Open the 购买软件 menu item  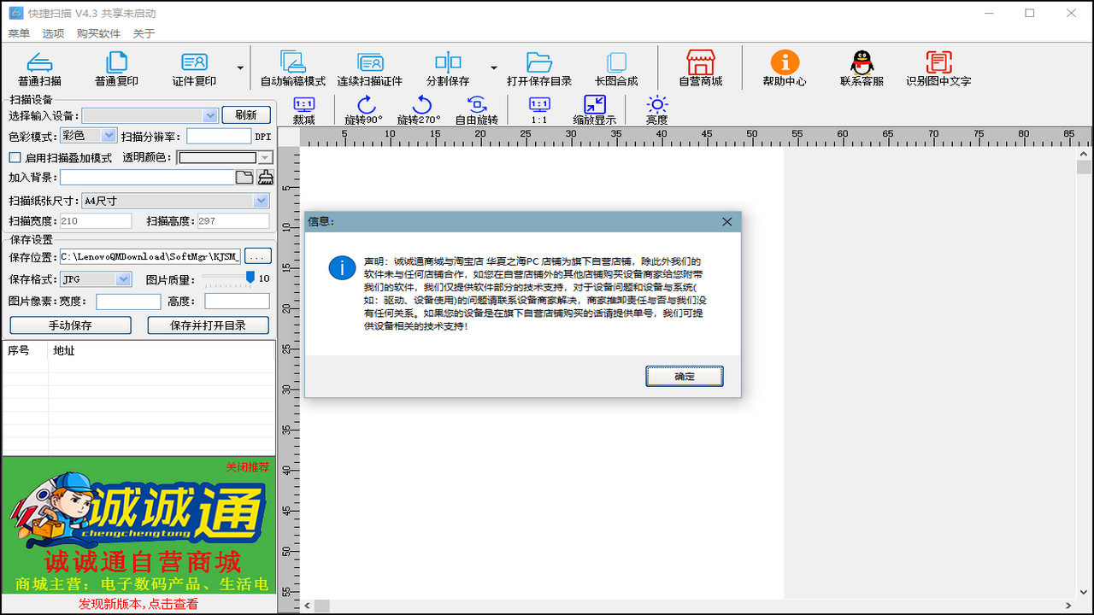97,33
